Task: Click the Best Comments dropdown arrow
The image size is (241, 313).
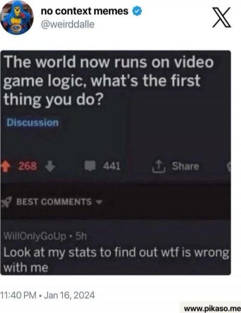Action: pos(99,202)
